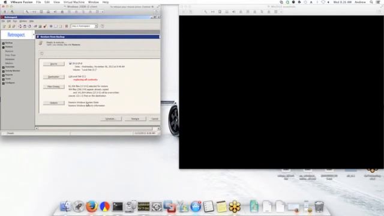Screen dimensions: 384x216
Task: Select Find Files under Restore in sidebar
Action: [10, 55]
